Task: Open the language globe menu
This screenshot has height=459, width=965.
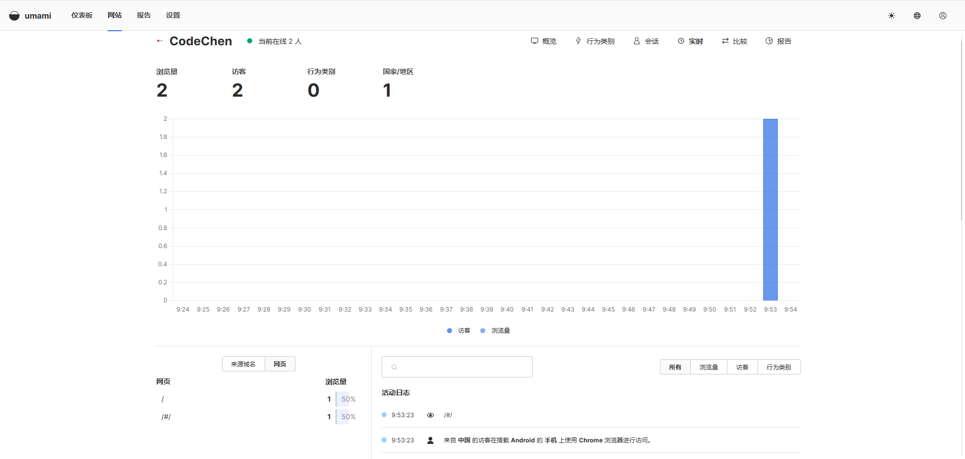Action: point(917,16)
